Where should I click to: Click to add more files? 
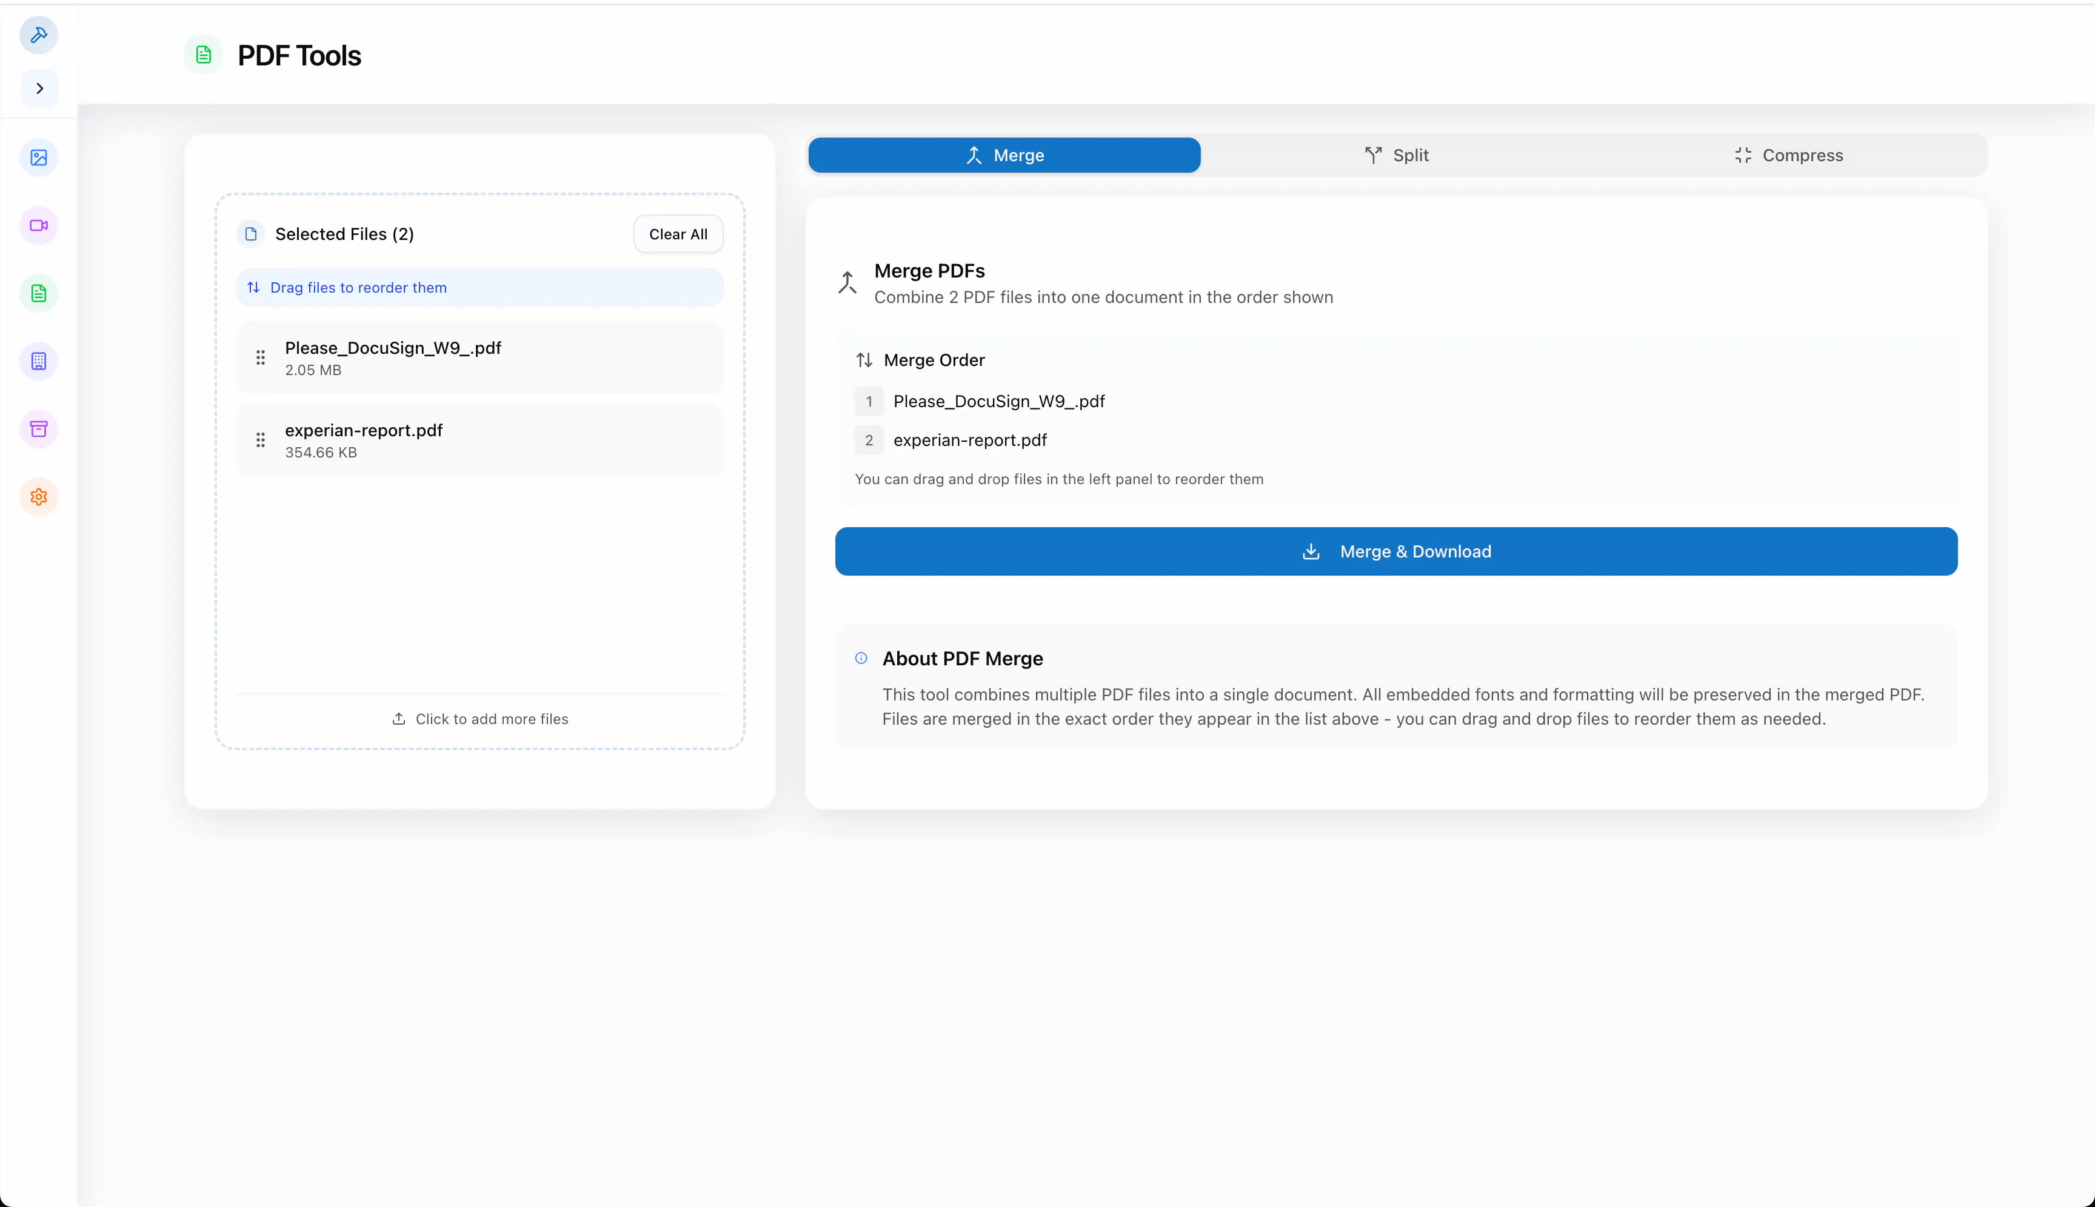pos(480,720)
